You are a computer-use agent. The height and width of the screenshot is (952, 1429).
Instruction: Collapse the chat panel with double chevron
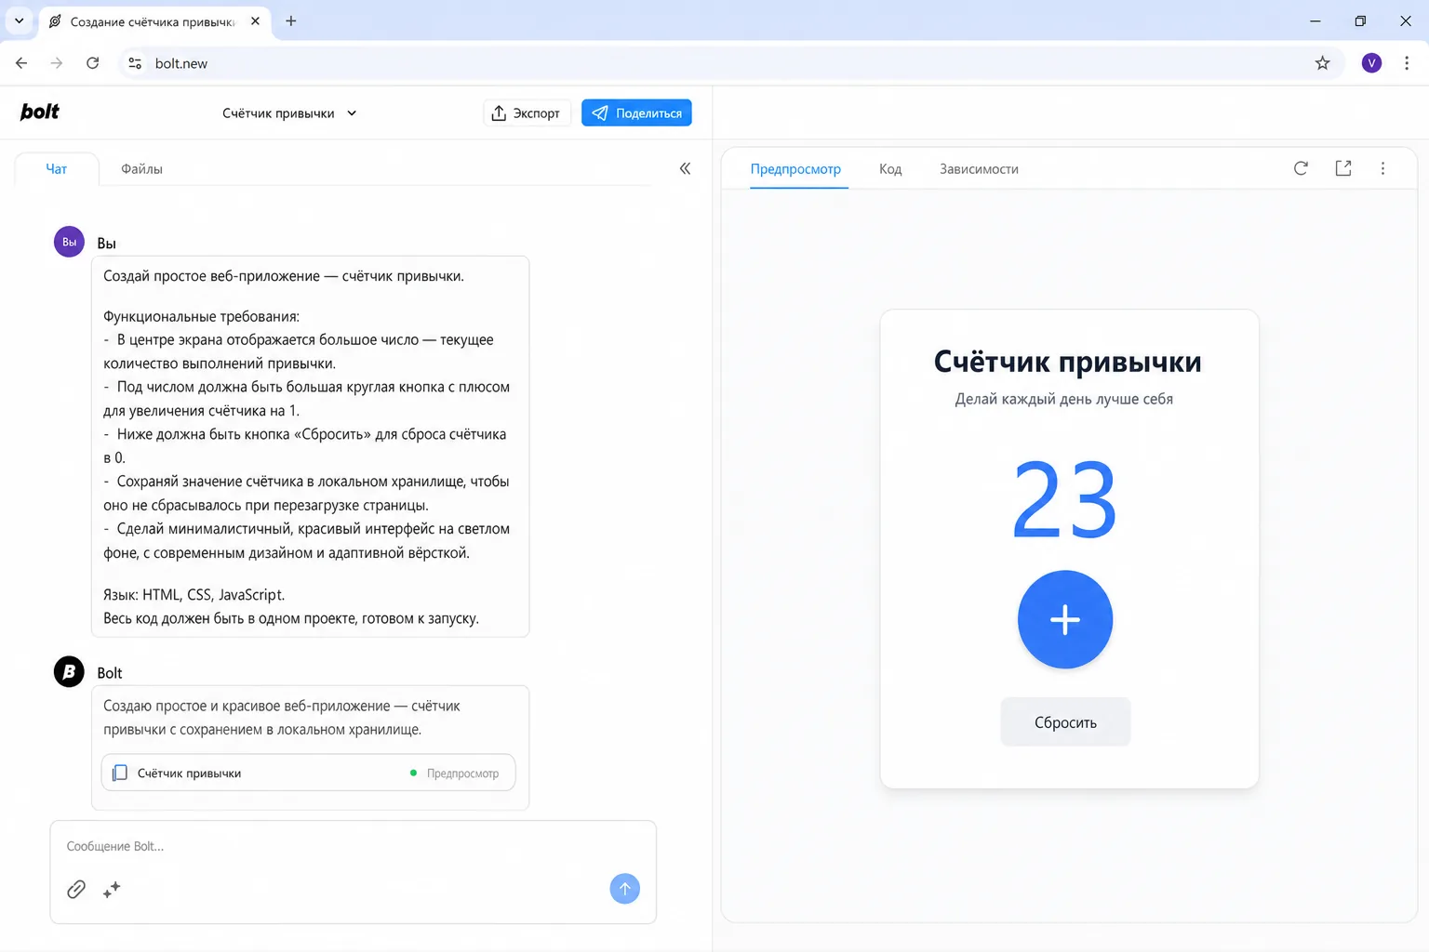point(685,168)
